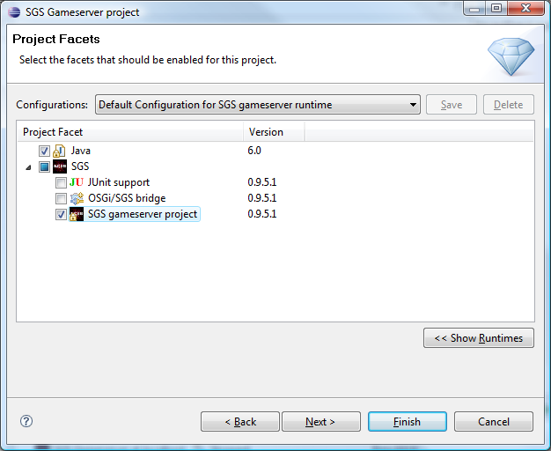Uncheck the Java facet checkbox

44,151
